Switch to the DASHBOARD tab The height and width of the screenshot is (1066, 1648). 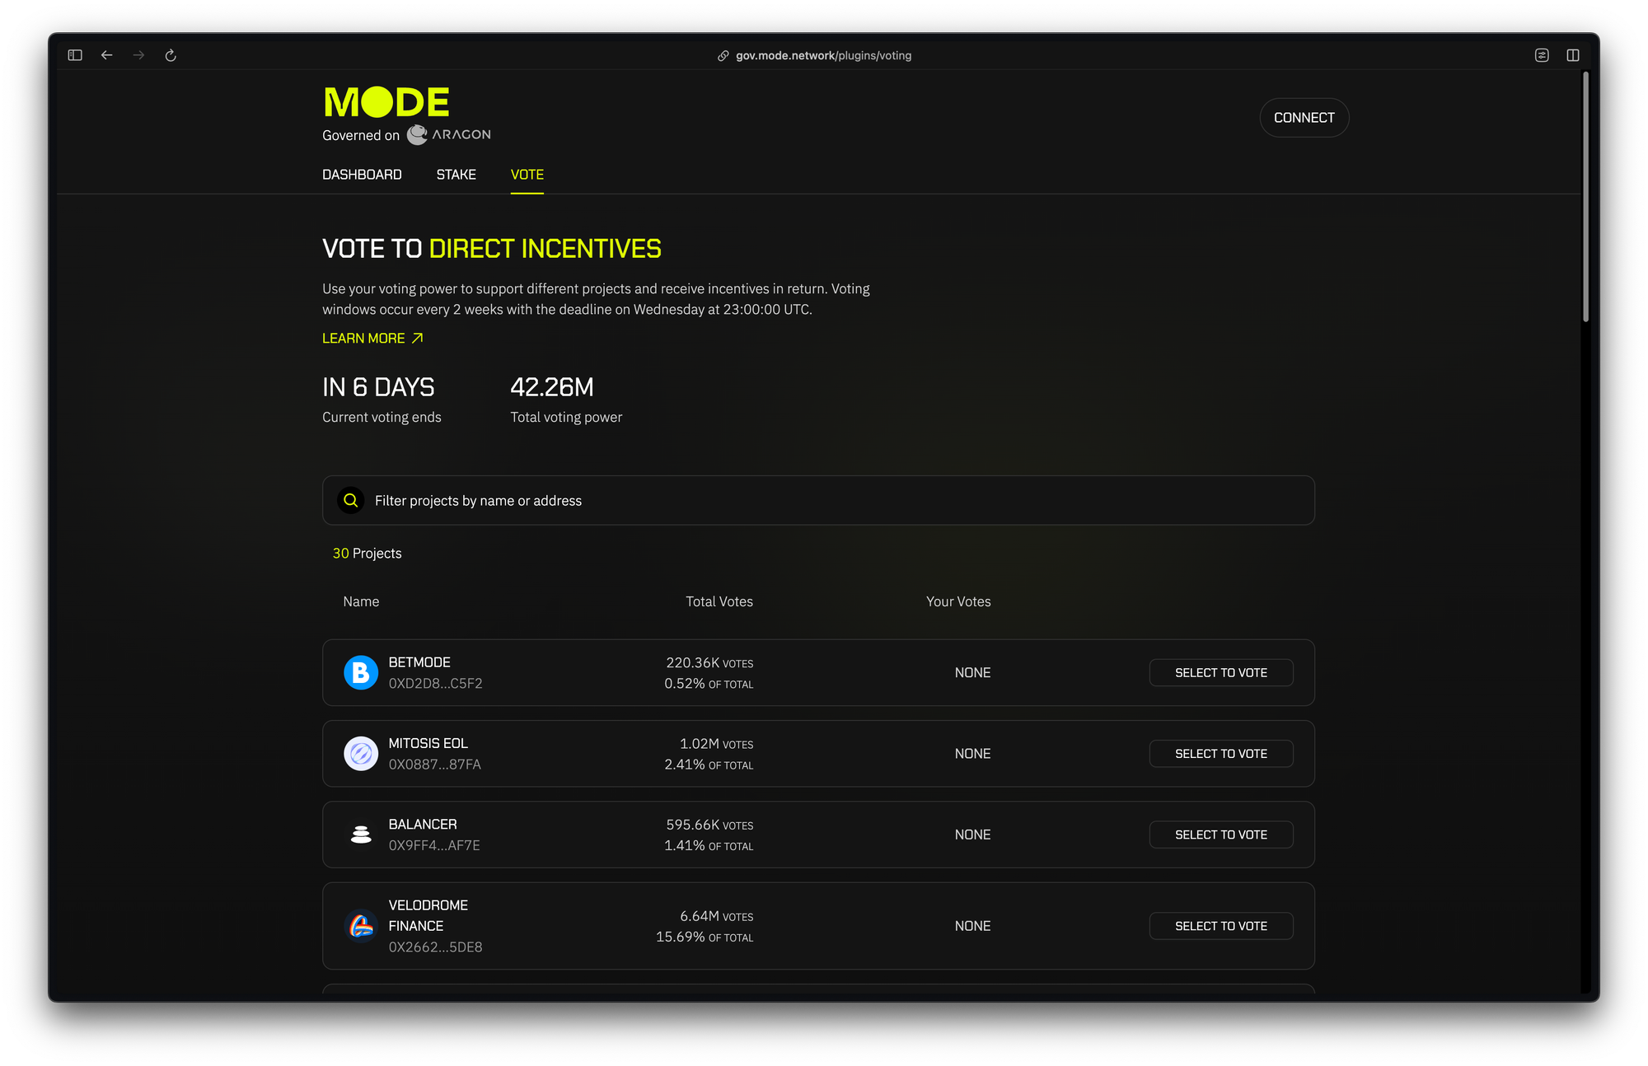[x=362, y=174]
